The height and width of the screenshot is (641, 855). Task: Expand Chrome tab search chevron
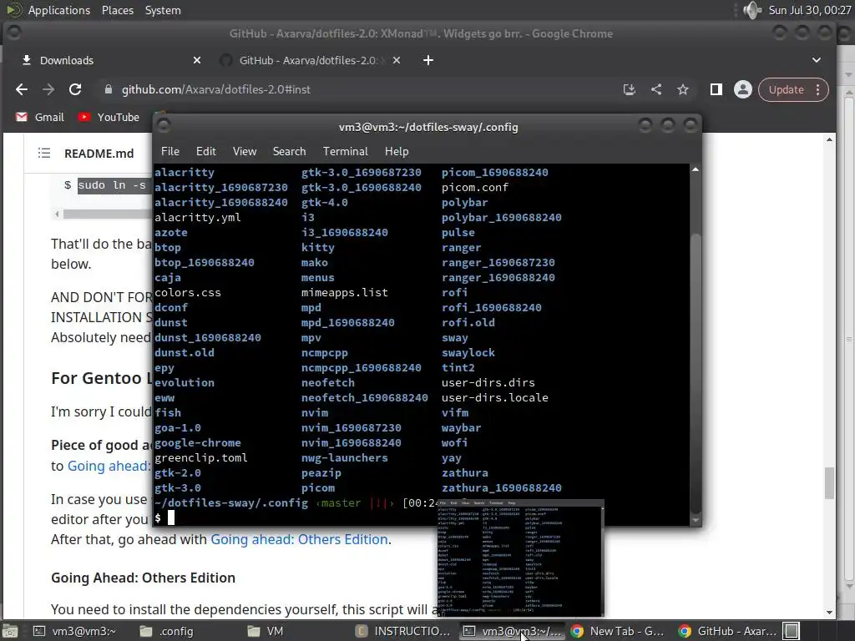817,60
